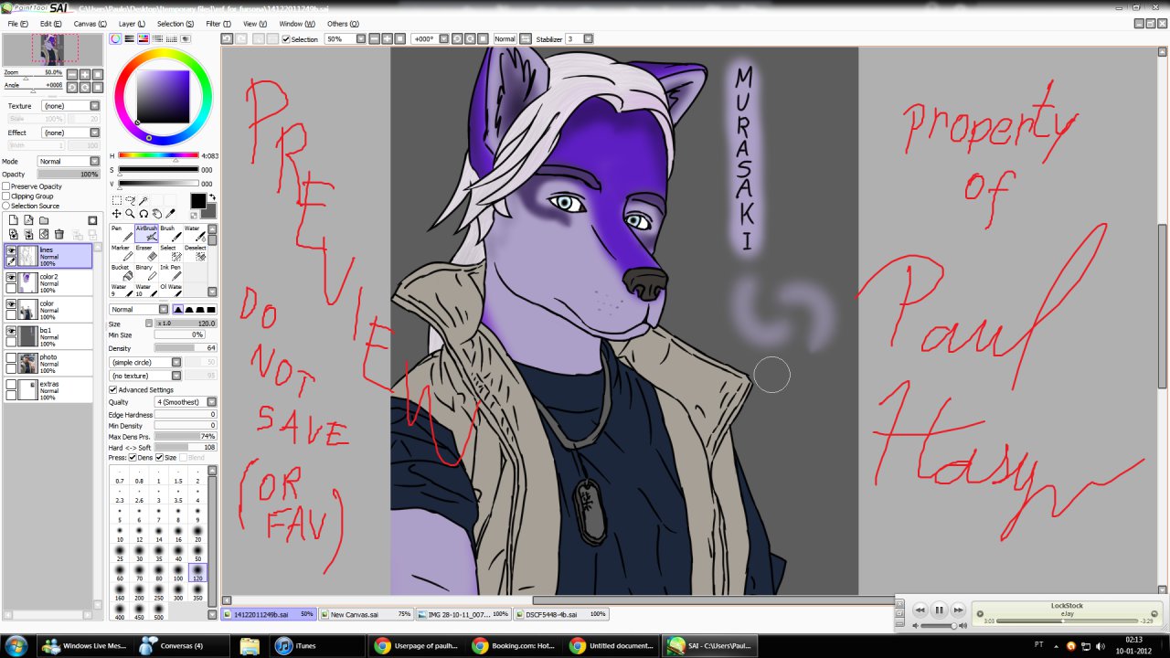Enable the Preserve Opacity checkbox

(6, 186)
